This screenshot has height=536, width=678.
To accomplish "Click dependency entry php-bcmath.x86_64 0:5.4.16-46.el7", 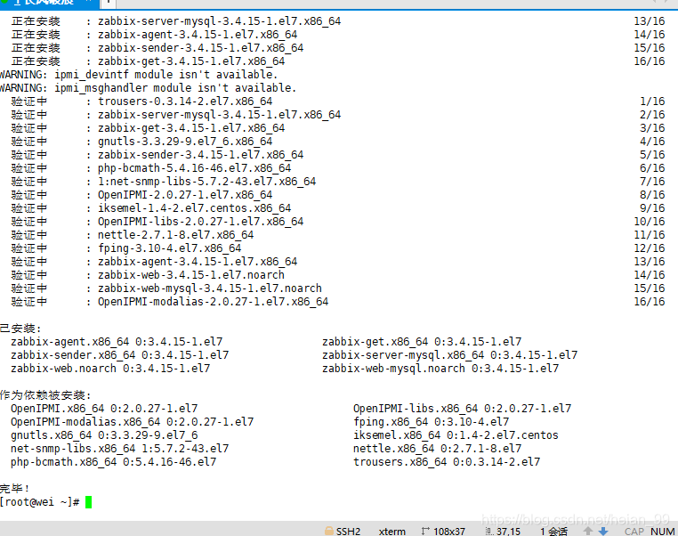I will click(114, 462).
